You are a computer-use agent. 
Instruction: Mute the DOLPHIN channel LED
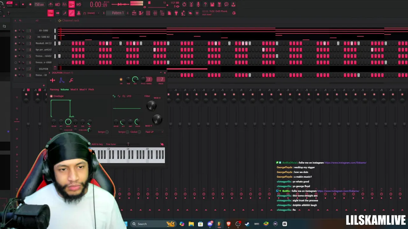pyautogui.click(x=16, y=69)
